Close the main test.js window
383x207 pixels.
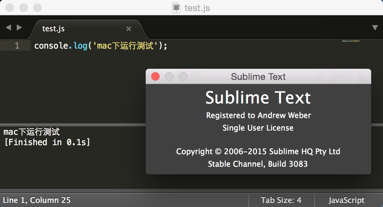click(x=10, y=8)
